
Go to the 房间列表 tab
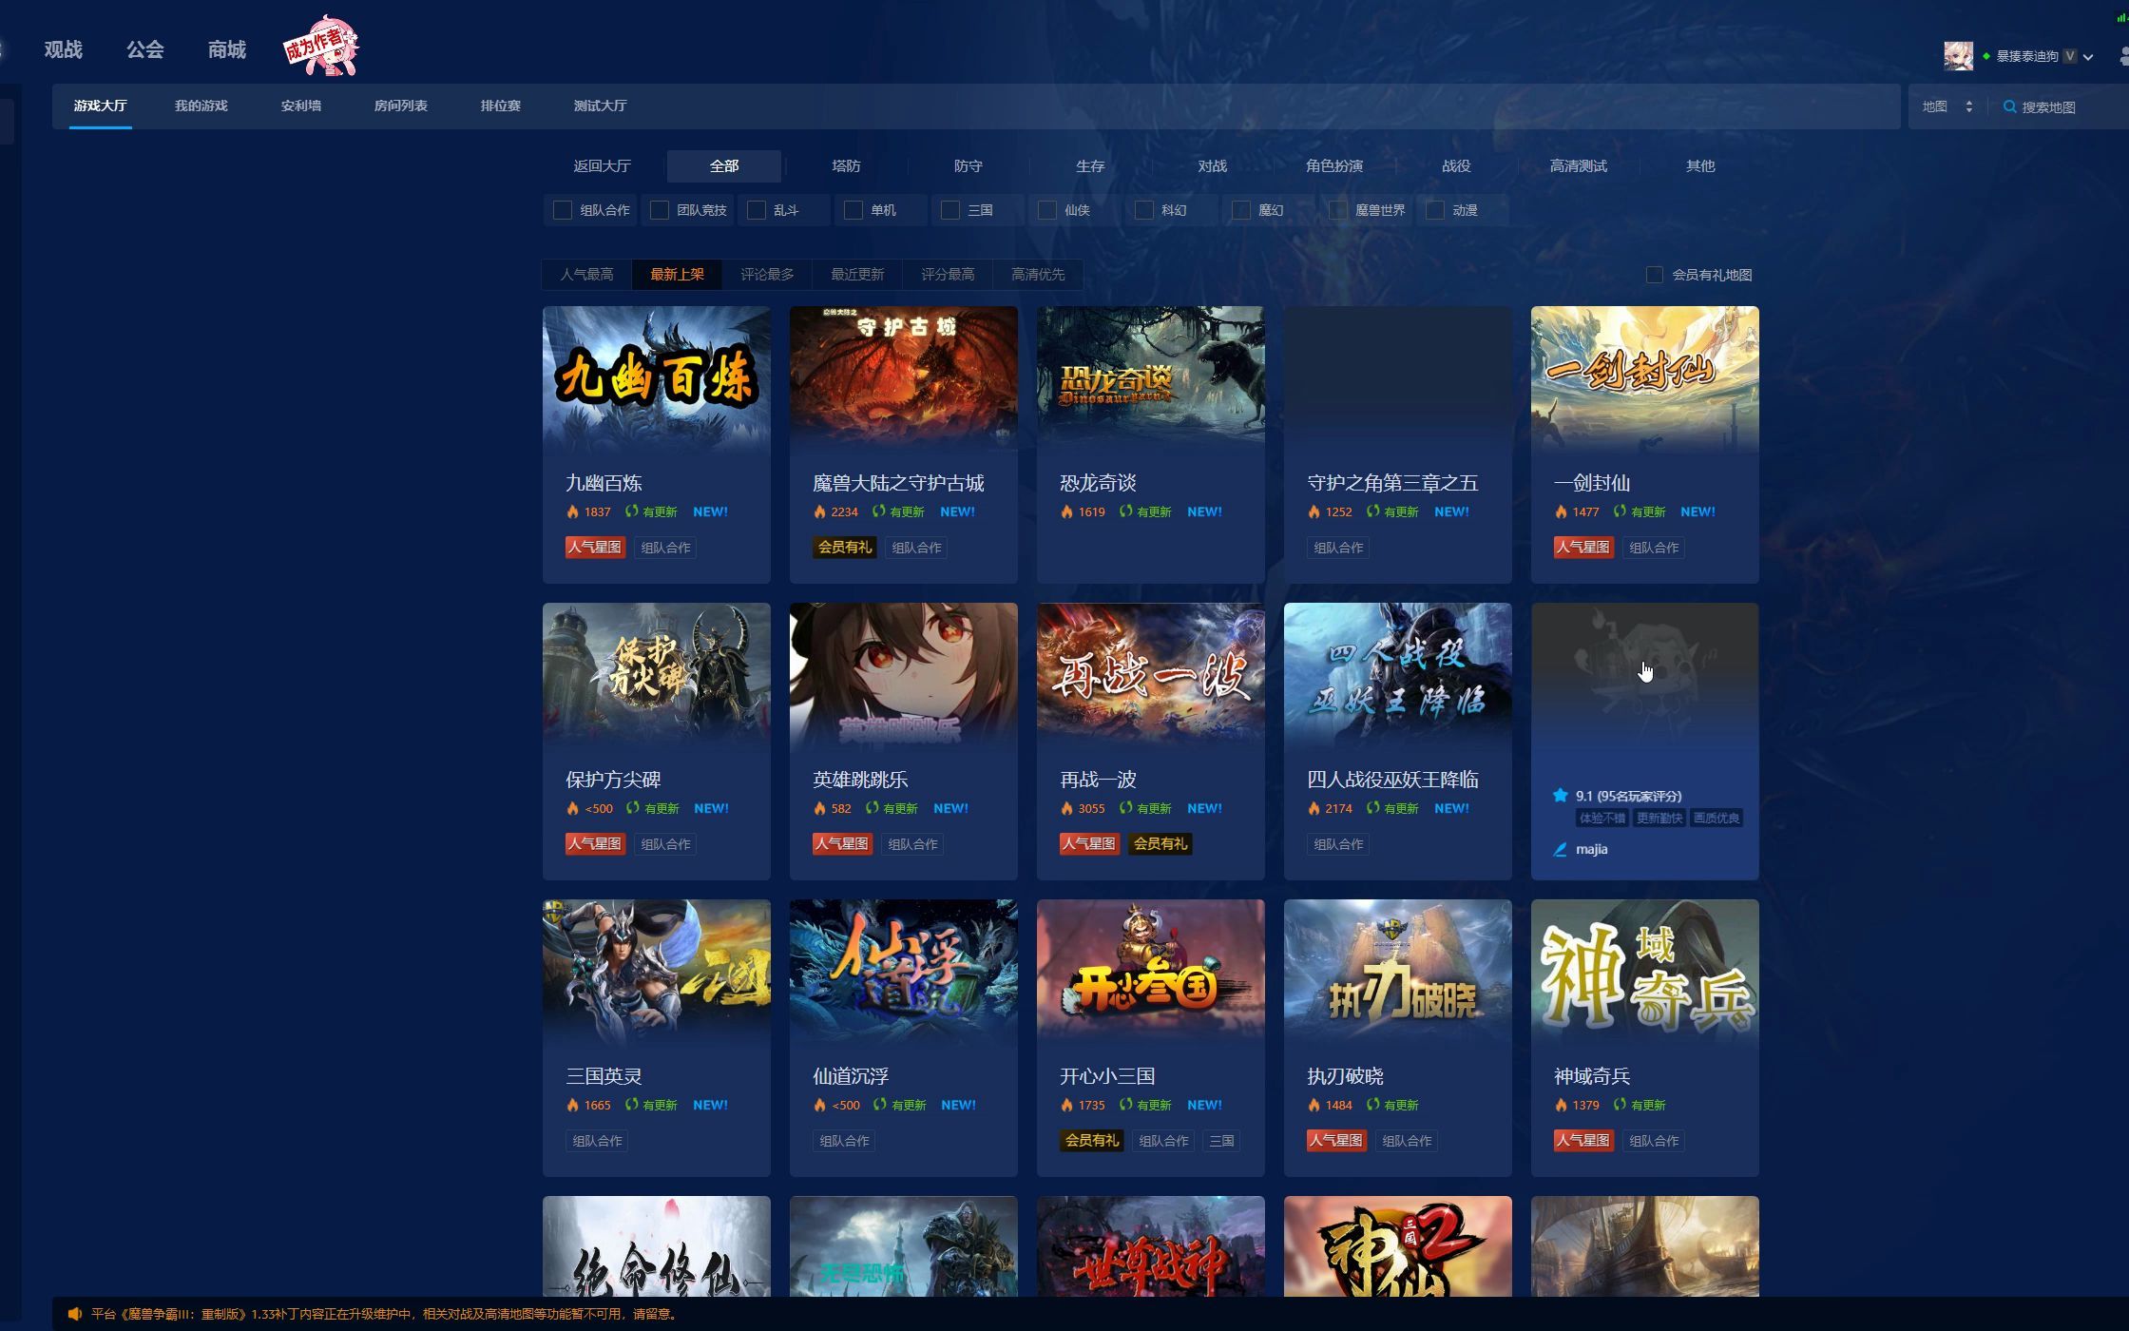400,106
